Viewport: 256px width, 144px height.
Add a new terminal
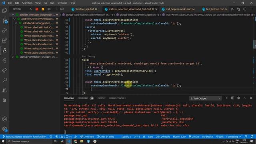click(x=226, y=98)
